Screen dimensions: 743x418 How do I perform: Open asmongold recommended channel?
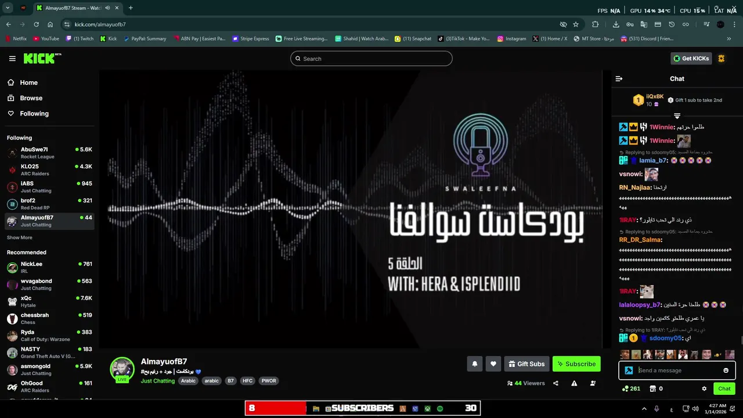[49, 369]
